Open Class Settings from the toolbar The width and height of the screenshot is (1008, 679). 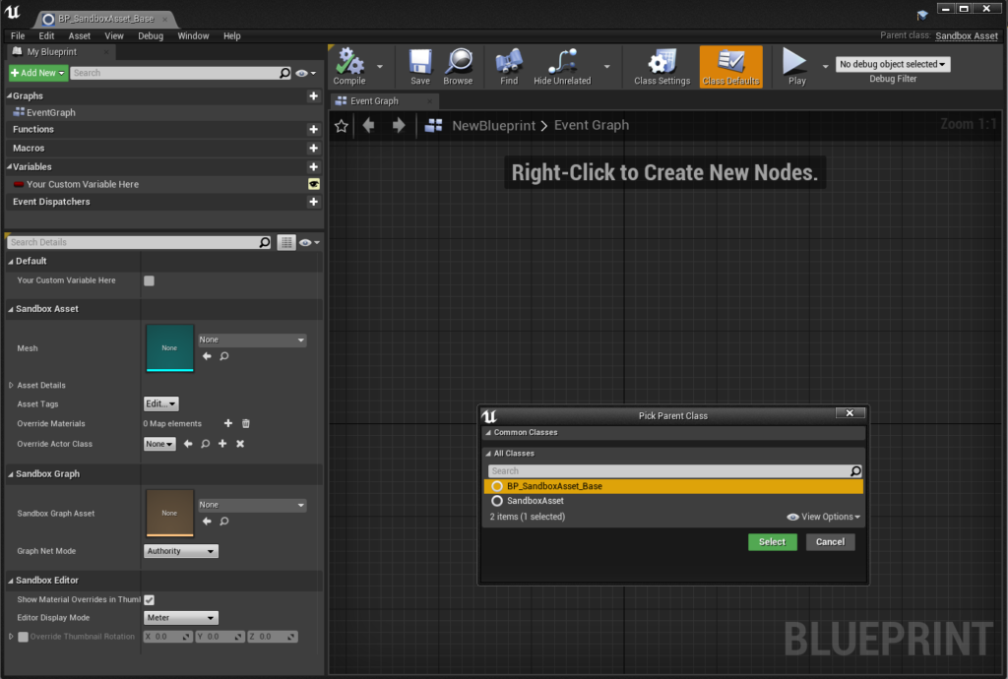[x=661, y=67]
